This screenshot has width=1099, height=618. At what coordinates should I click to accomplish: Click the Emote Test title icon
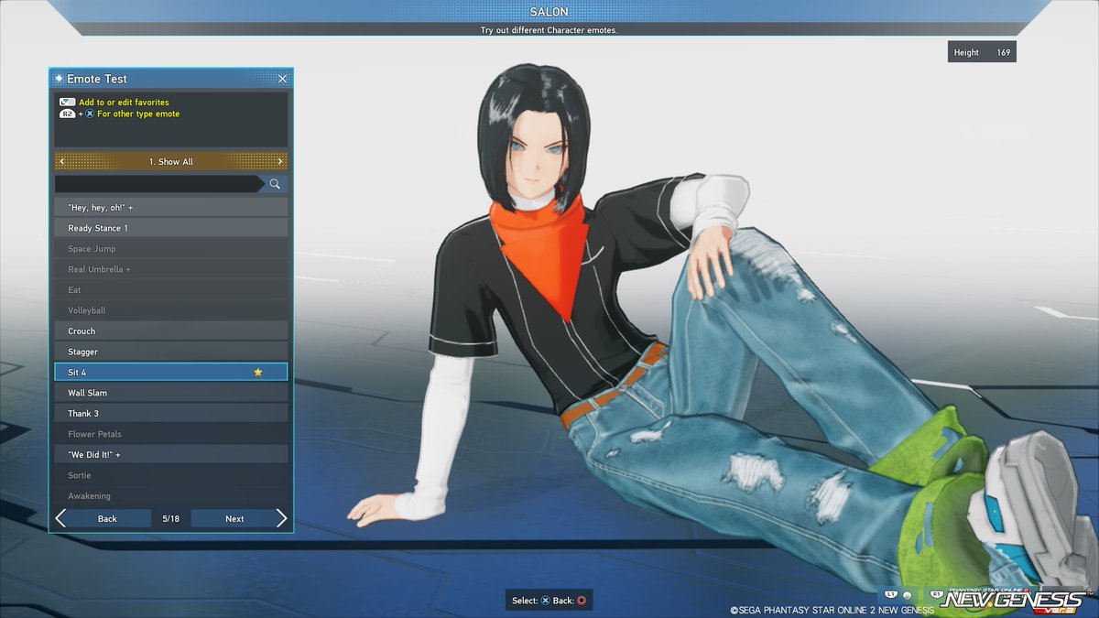[59, 79]
